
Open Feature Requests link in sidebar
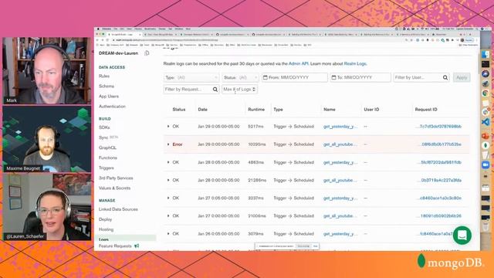pyautogui.click(x=115, y=246)
